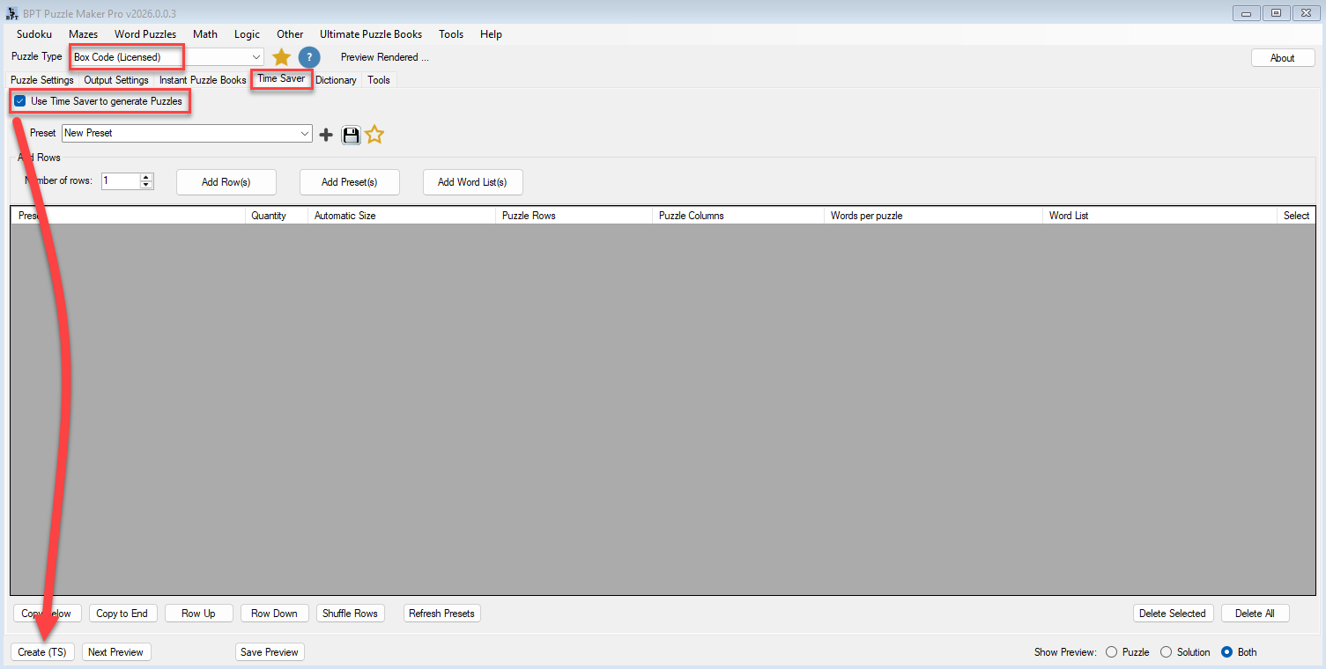Expand the Puzzle Type dropdown
The height and width of the screenshot is (669, 1326).
256,57
